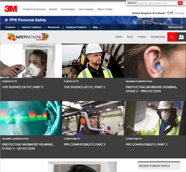
Task: Open the Safety Network BLOG page
Action: click(130, 37)
